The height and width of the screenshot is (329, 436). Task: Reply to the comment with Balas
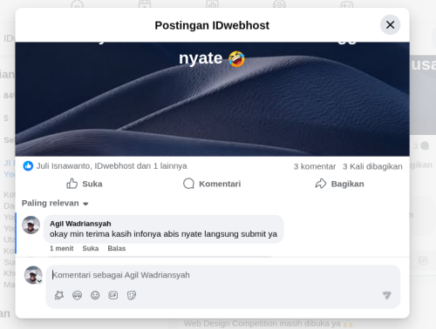[x=117, y=248]
